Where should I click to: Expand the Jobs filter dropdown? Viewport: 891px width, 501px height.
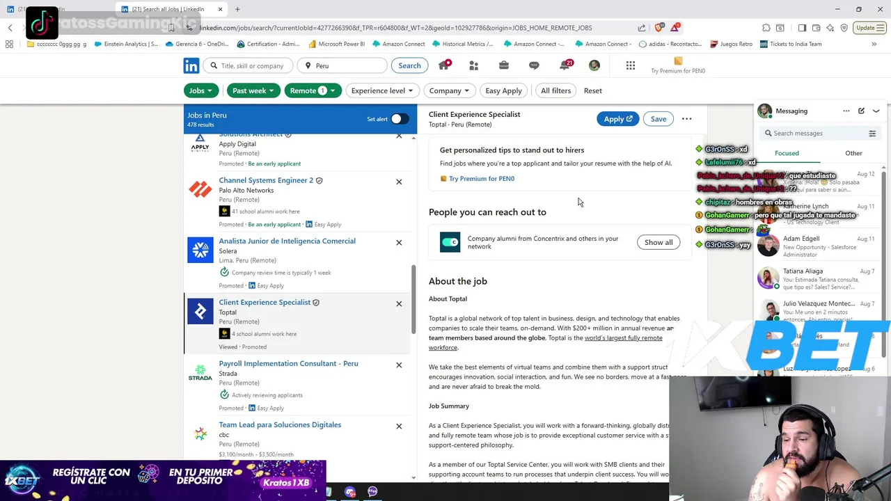pos(202,90)
